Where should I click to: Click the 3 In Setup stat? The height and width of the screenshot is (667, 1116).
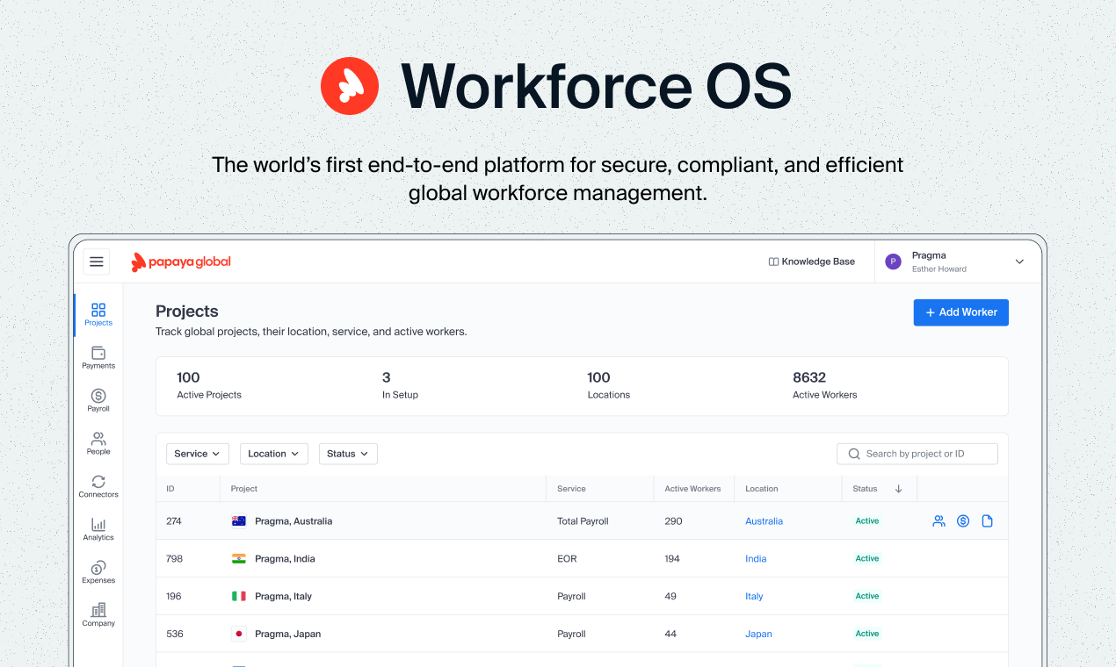point(400,385)
